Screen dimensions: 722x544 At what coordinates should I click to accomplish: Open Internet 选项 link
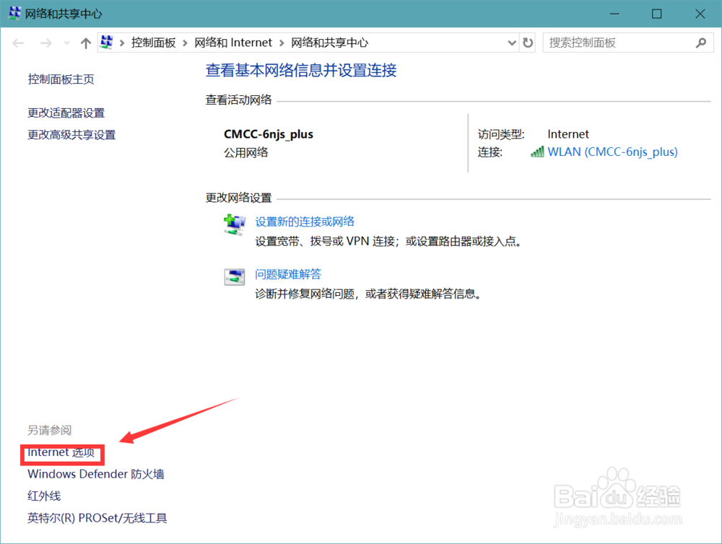(61, 453)
